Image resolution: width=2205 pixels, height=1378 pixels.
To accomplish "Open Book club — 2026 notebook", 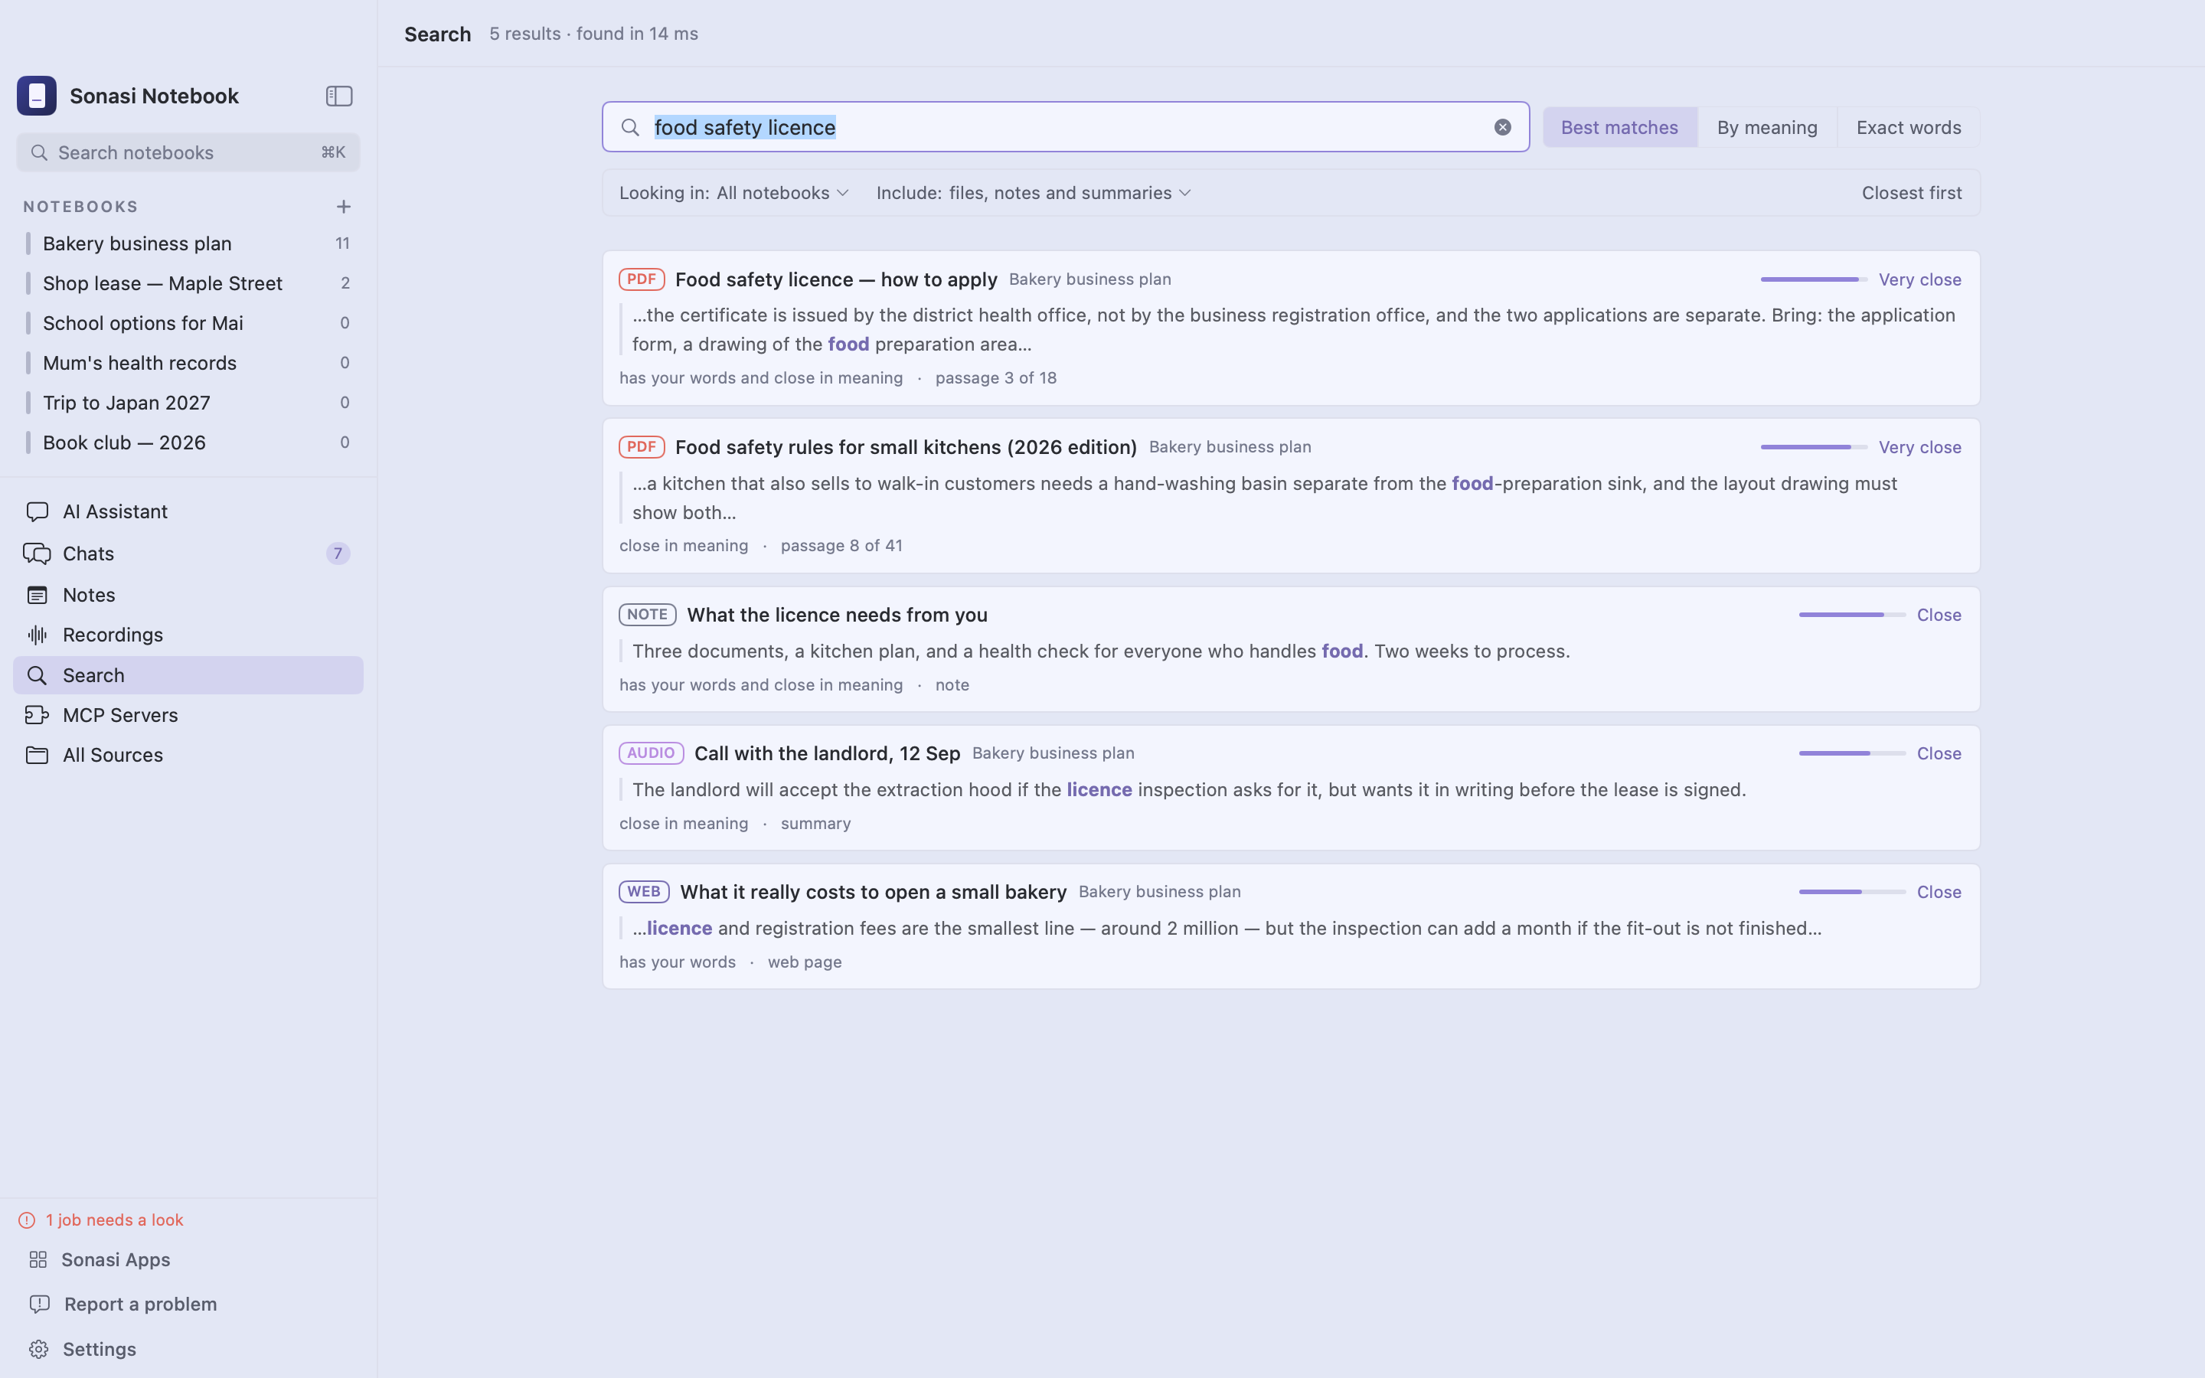I will tap(188, 442).
